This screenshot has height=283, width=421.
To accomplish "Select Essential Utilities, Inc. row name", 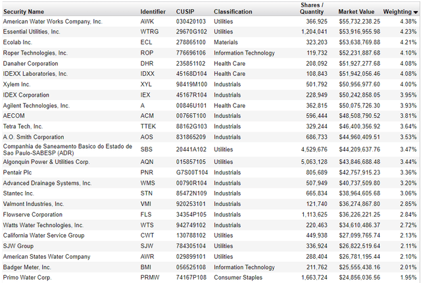I will (x=32, y=32).
